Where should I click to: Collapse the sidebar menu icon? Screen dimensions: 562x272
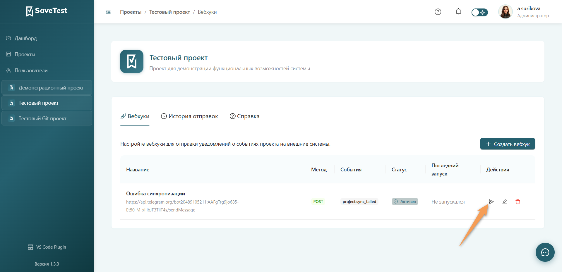tap(108, 12)
